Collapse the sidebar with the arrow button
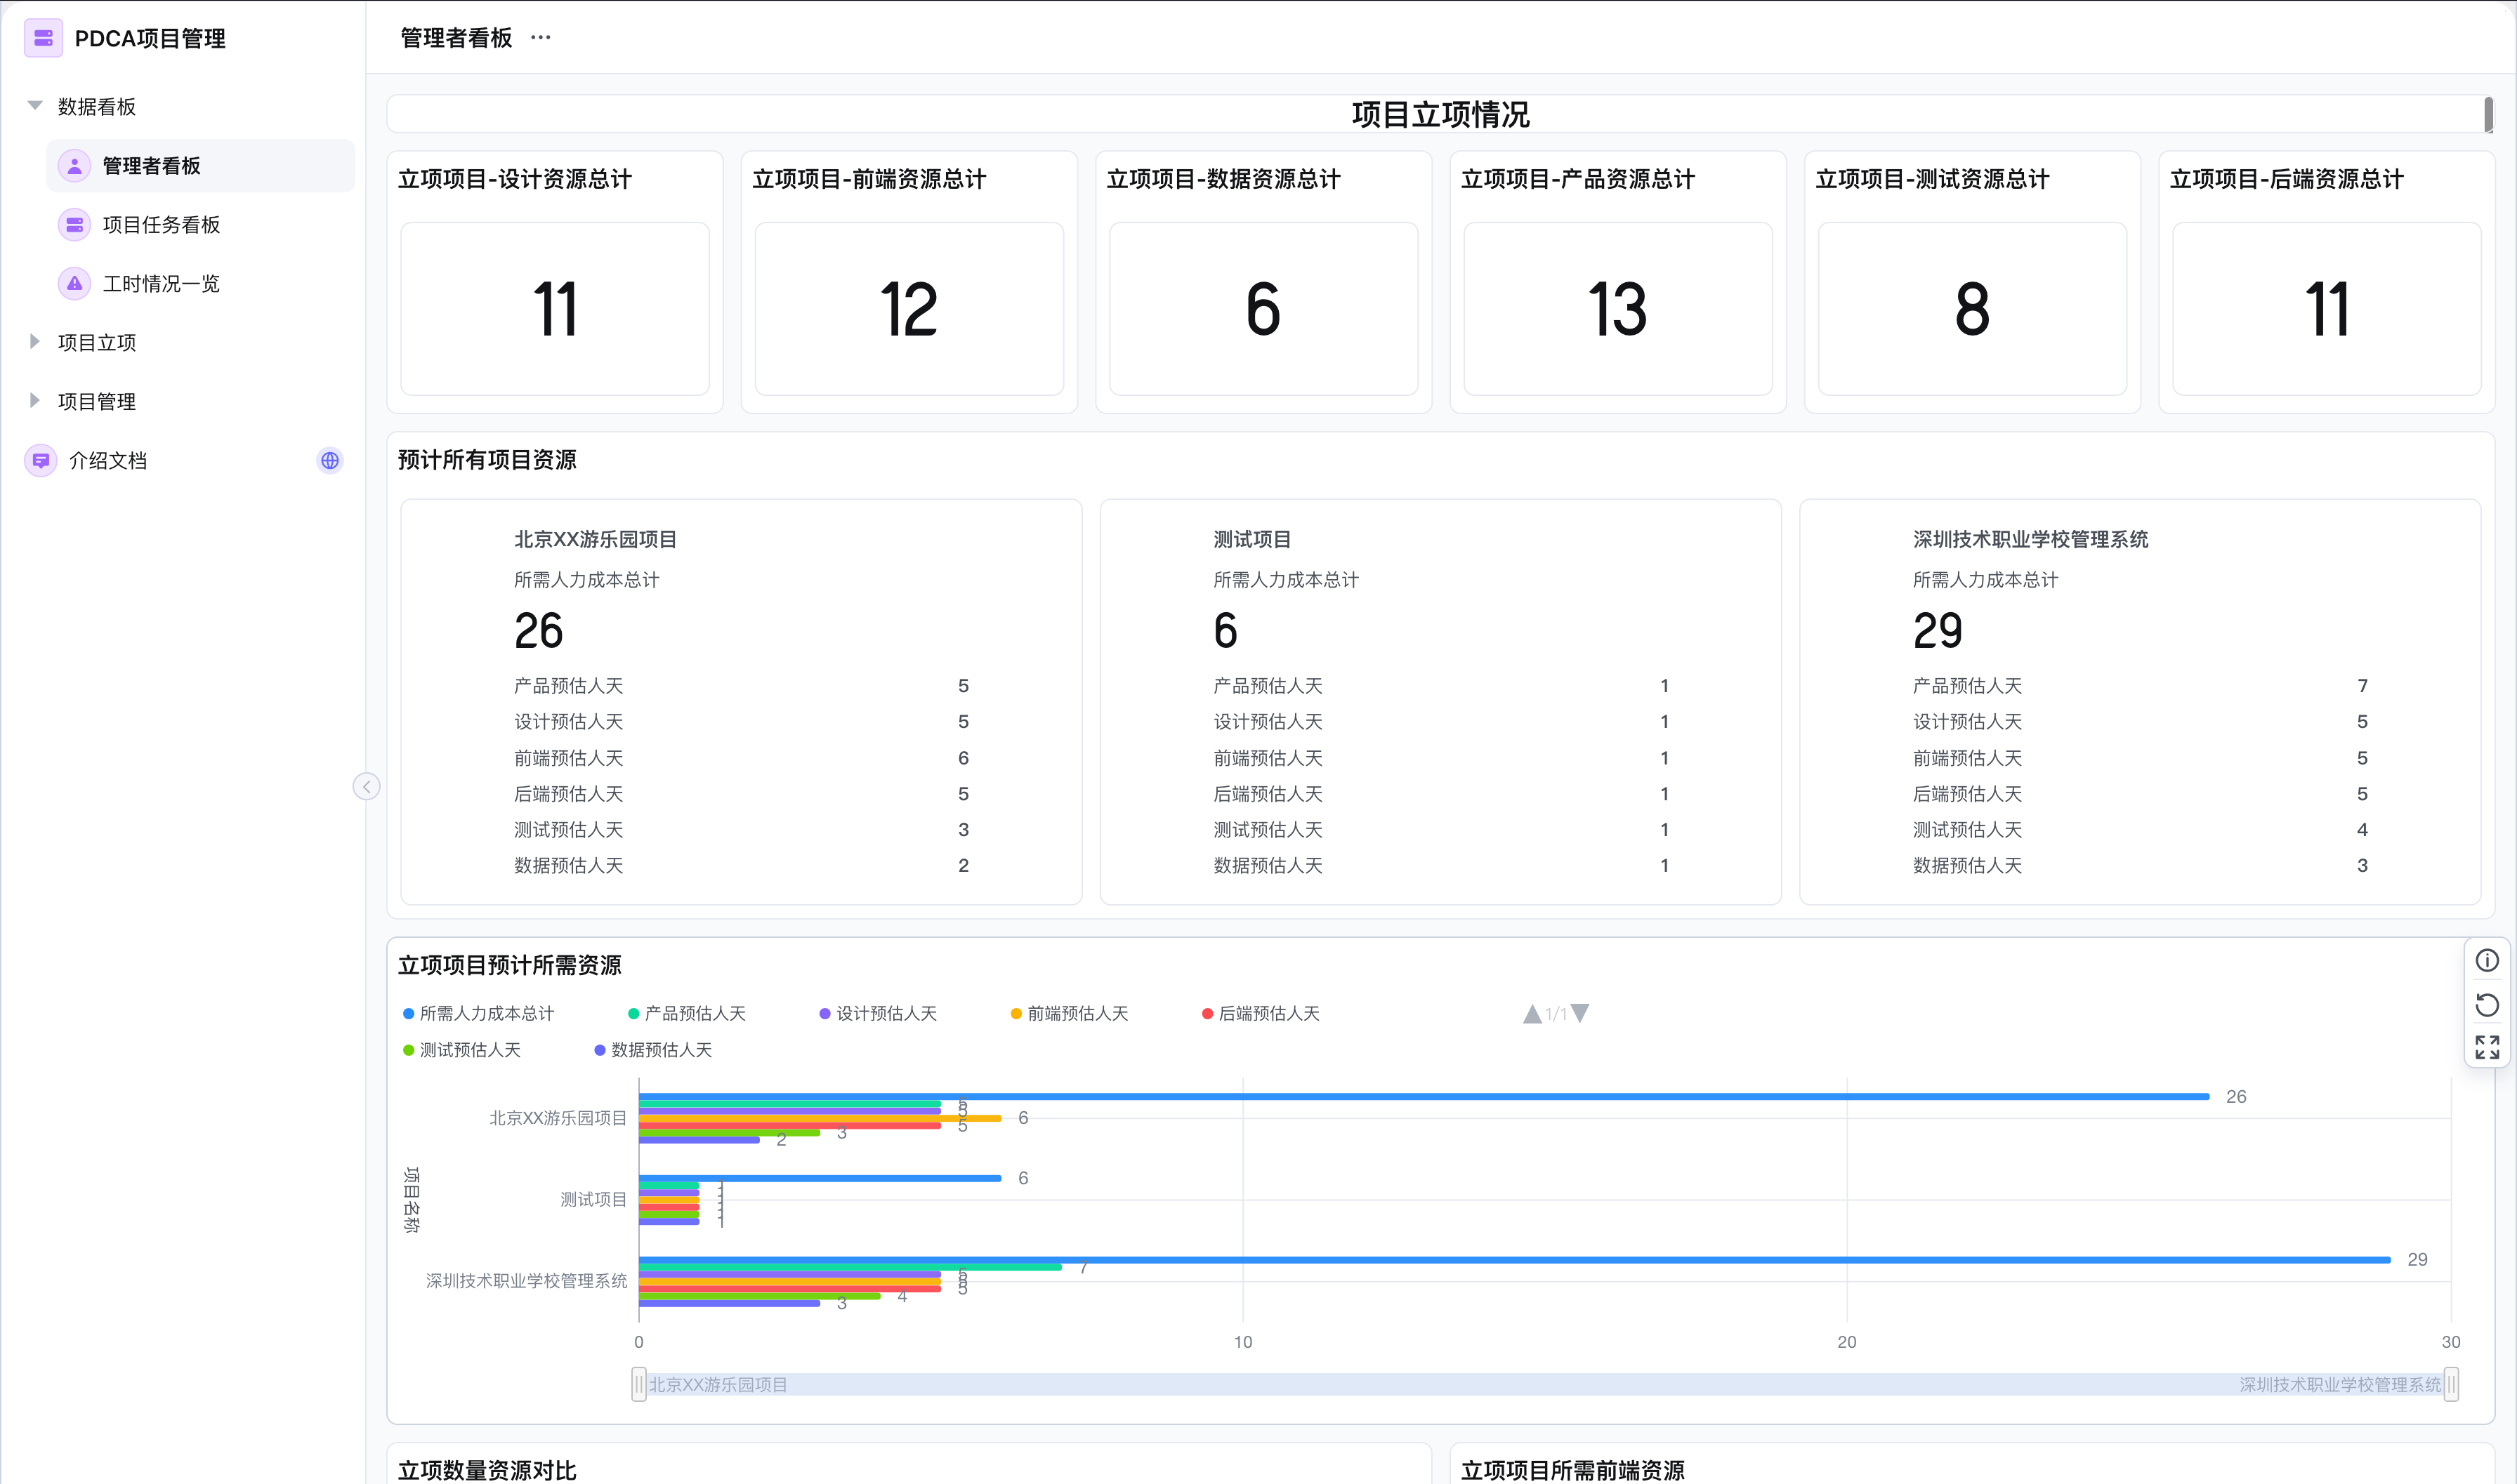The width and height of the screenshot is (2517, 1484). pos(366,787)
